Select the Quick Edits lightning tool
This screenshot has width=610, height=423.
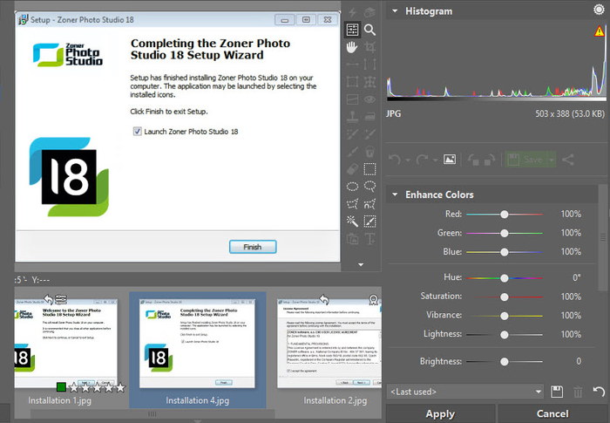point(352,12)
